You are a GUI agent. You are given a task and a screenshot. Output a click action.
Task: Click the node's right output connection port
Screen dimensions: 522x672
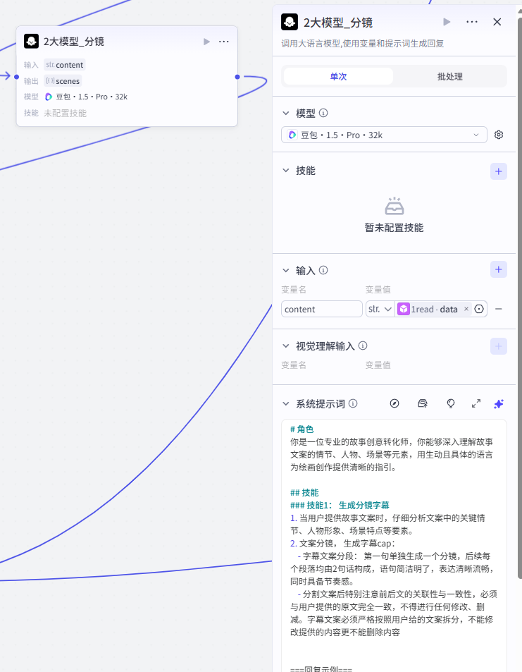237,77
